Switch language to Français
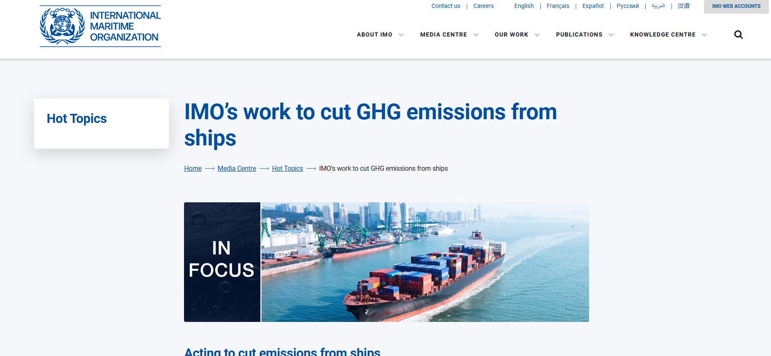 pos(558,6)
